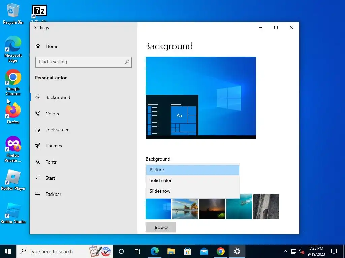
Task: Open File Explorer from the taskbar
Action: tap(171, 251)
